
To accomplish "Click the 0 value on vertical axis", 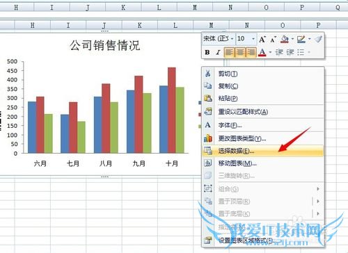I will 15,153.
